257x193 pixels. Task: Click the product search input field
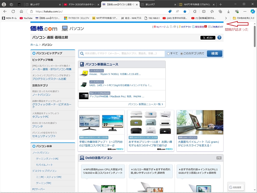[x=122, y=54]
